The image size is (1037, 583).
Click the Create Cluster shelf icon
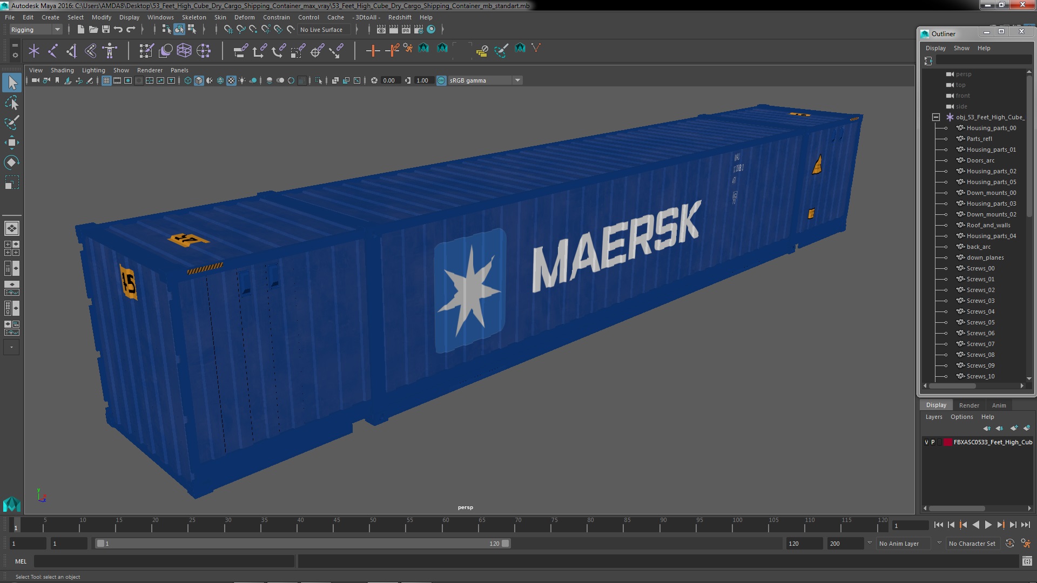tap(204, 51)
